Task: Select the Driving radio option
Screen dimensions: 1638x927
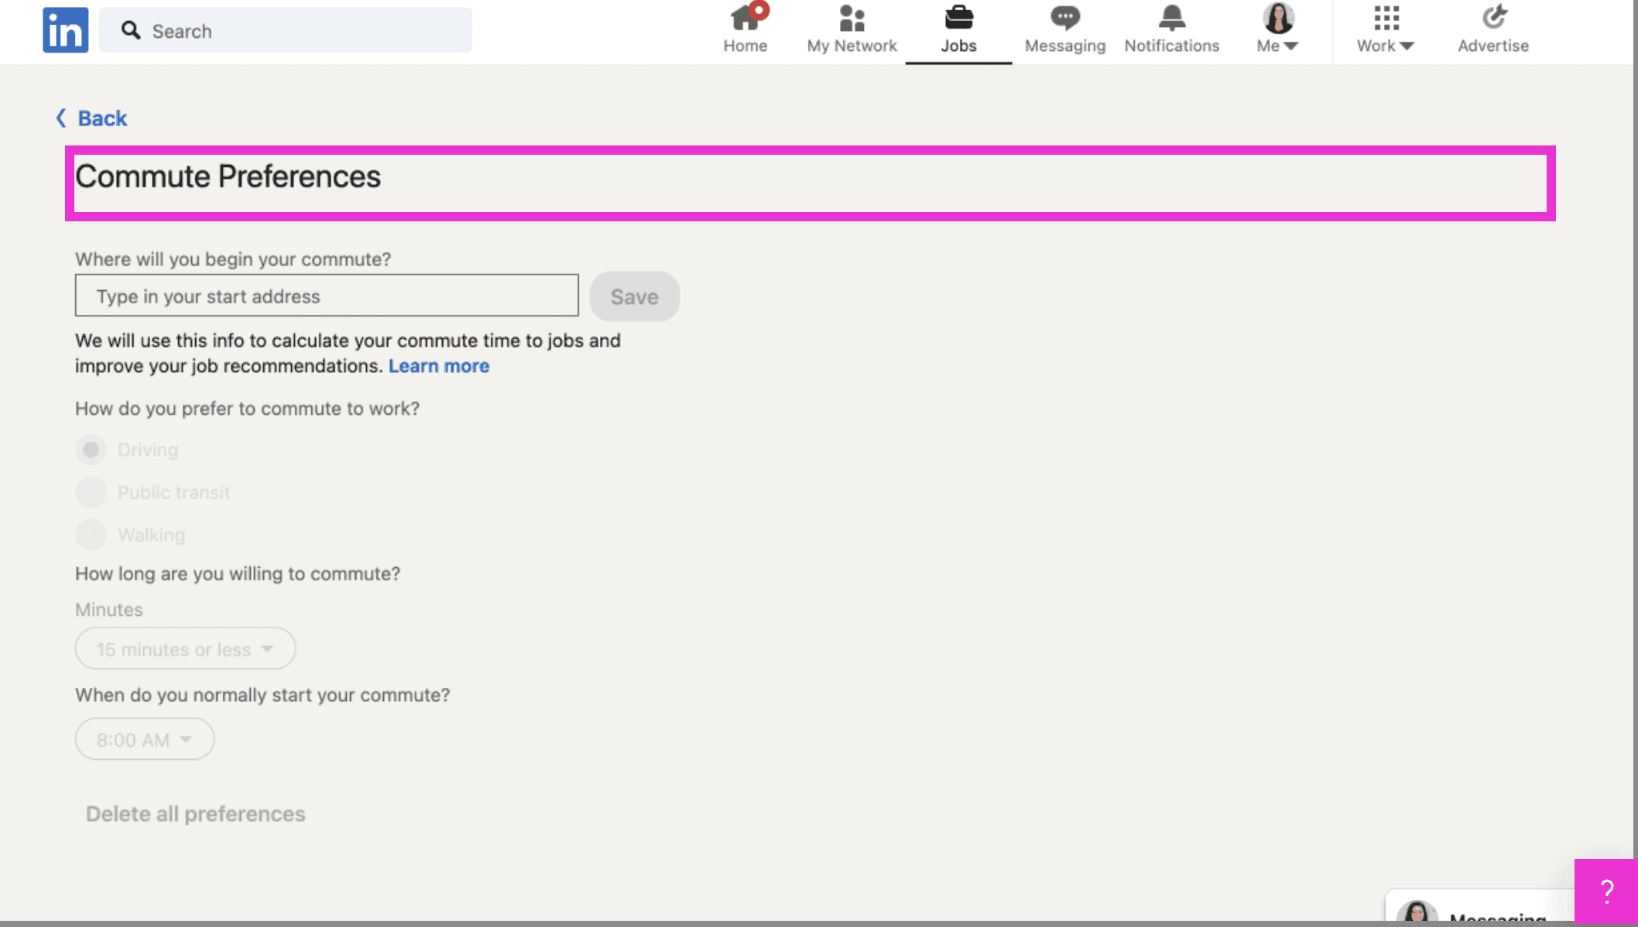Action: coord(91,450)
